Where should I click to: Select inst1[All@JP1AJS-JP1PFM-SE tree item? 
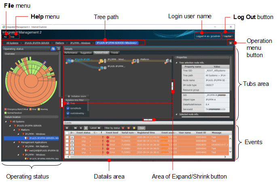pyautogui.click(x=42, y=151)
